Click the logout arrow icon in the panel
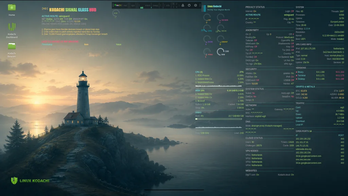 (195, 5)
